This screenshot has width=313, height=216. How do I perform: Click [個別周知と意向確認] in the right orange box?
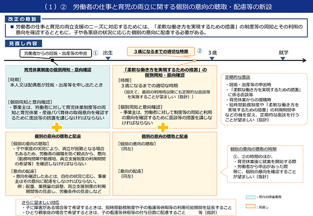tap(140, 107)
